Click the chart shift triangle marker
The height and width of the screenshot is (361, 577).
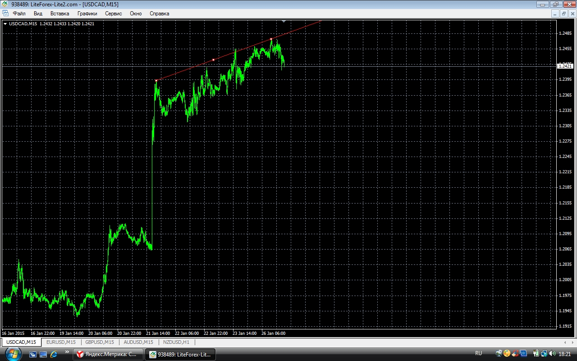point(284,21)
